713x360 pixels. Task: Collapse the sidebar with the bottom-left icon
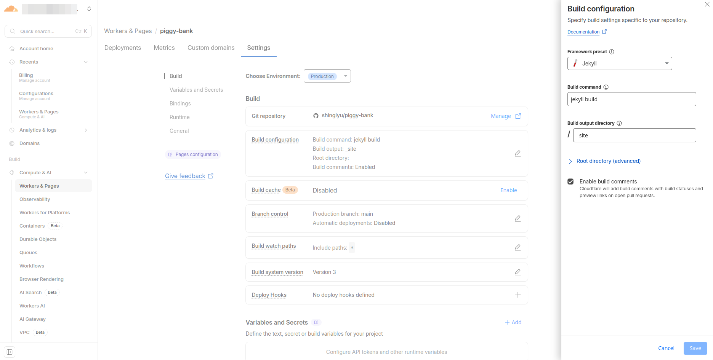point(9,352)
